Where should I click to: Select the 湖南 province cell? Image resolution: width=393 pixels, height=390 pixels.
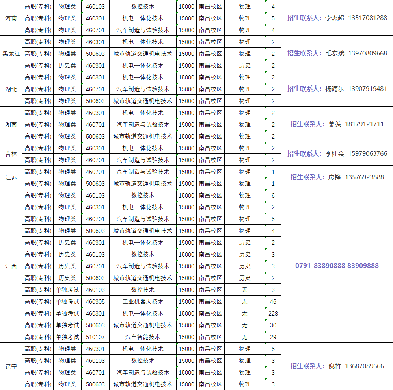point(11,125)
